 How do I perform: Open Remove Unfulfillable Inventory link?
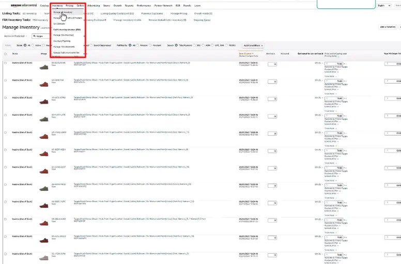[167, 20]
